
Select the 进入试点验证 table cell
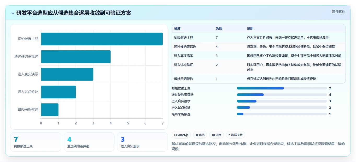[x=184, y=65]
